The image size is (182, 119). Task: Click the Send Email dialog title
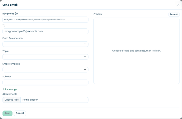(10, 5)
